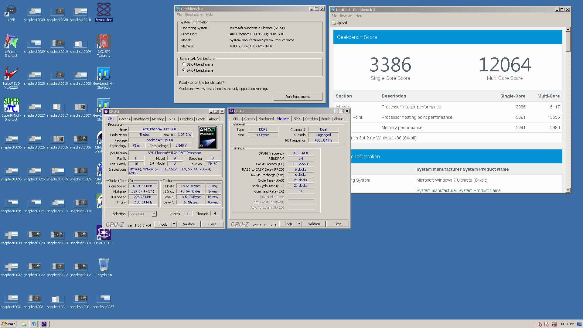Screen dimensions: 583x328
Task: Select 64-bit benchmarks option
Action: pyautogui.click(x=184, y=70)
